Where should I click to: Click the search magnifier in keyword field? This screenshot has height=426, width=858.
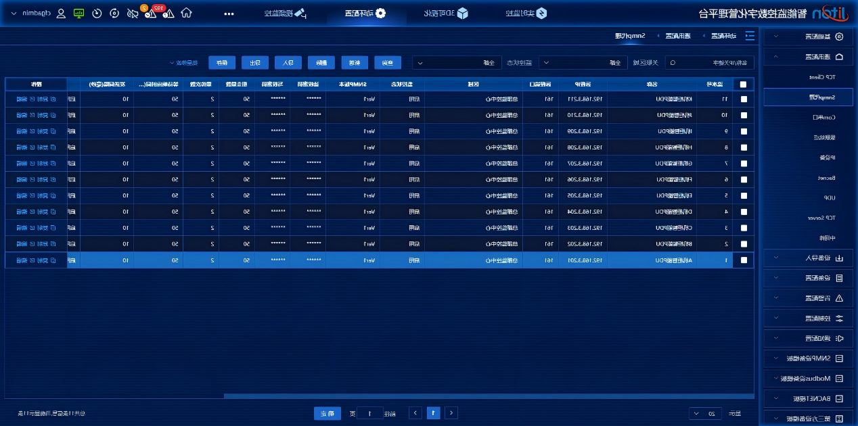[x=672, y=62]
